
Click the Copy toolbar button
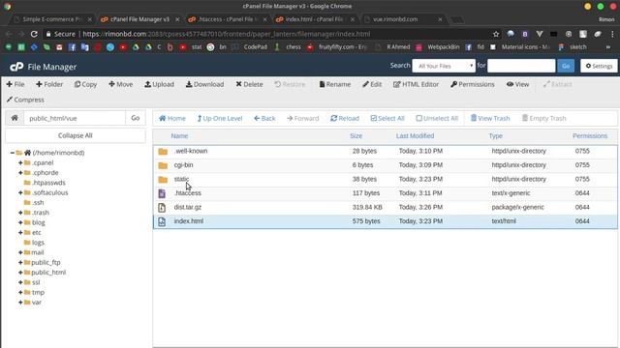point(85,84)
